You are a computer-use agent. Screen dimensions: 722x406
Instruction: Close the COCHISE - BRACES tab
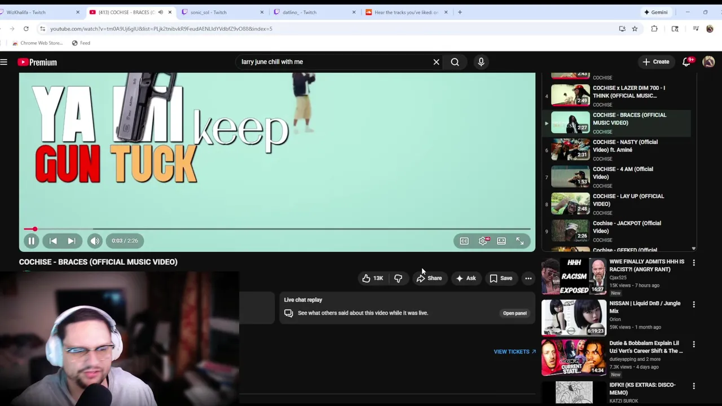[170, 12]
